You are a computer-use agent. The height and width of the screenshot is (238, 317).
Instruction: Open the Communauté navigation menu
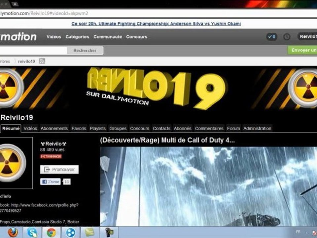pos(108,37)
